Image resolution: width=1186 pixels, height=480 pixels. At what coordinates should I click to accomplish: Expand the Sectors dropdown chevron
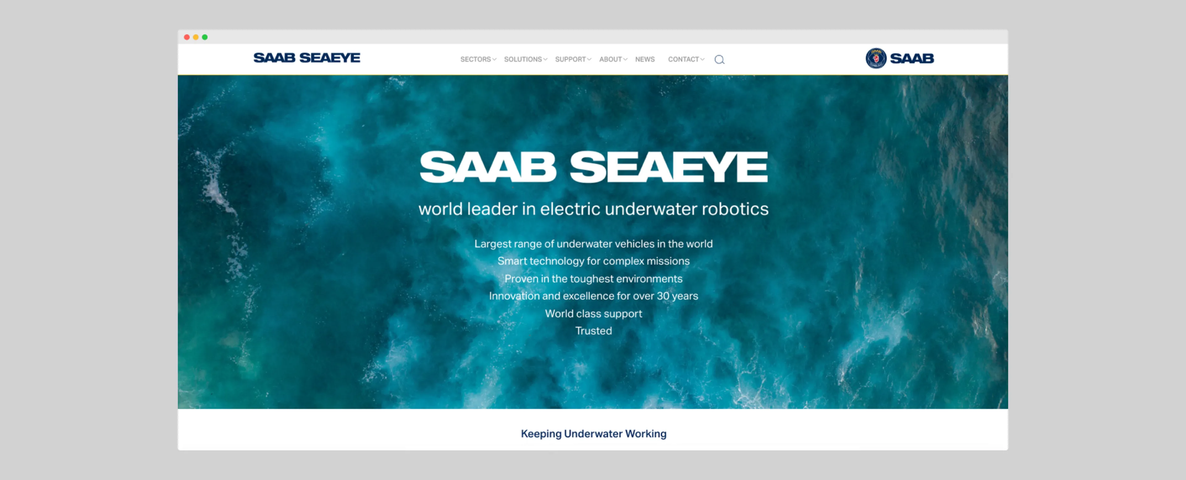tap(494, 59)
